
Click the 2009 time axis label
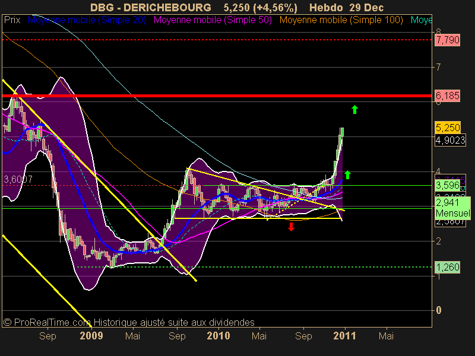point(91,336)
